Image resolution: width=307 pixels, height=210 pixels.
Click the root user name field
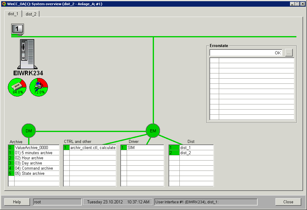[x=57, y=202]
